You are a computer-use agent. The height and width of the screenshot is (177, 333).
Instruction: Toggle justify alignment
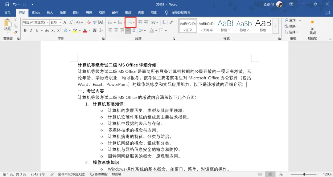pyautogui.click(x=128, y=30)
